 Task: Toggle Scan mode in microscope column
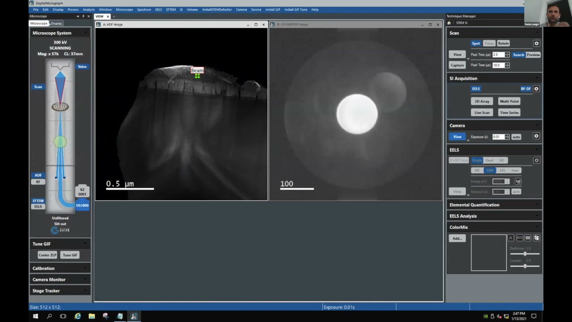tap(38, 87)
